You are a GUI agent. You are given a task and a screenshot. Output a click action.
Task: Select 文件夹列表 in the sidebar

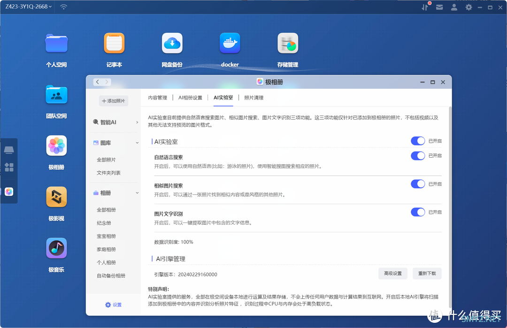coord(108,173)
